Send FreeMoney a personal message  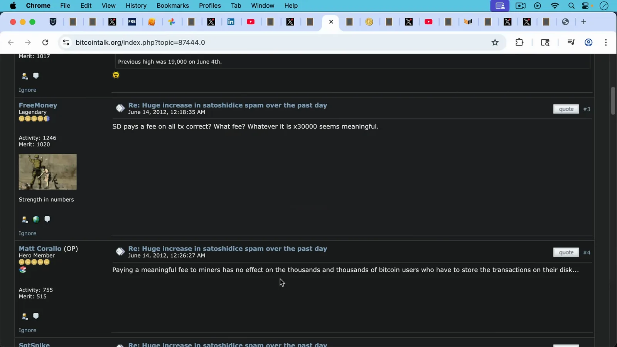tap(47, 219)
